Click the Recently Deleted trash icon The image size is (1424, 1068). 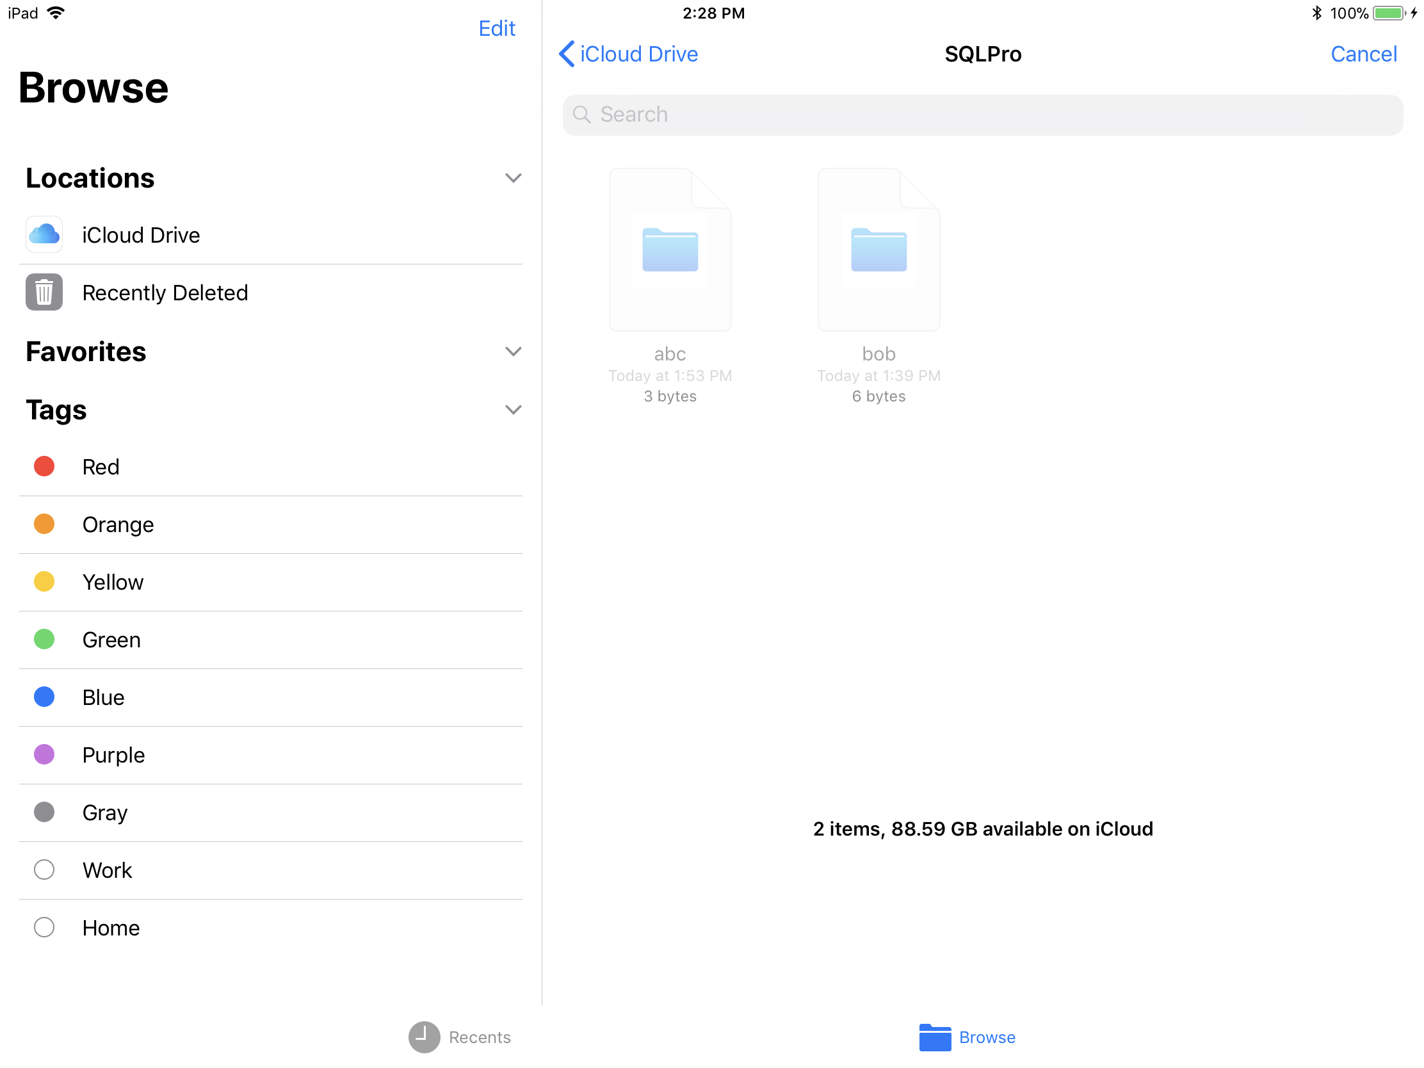(44, 293)
